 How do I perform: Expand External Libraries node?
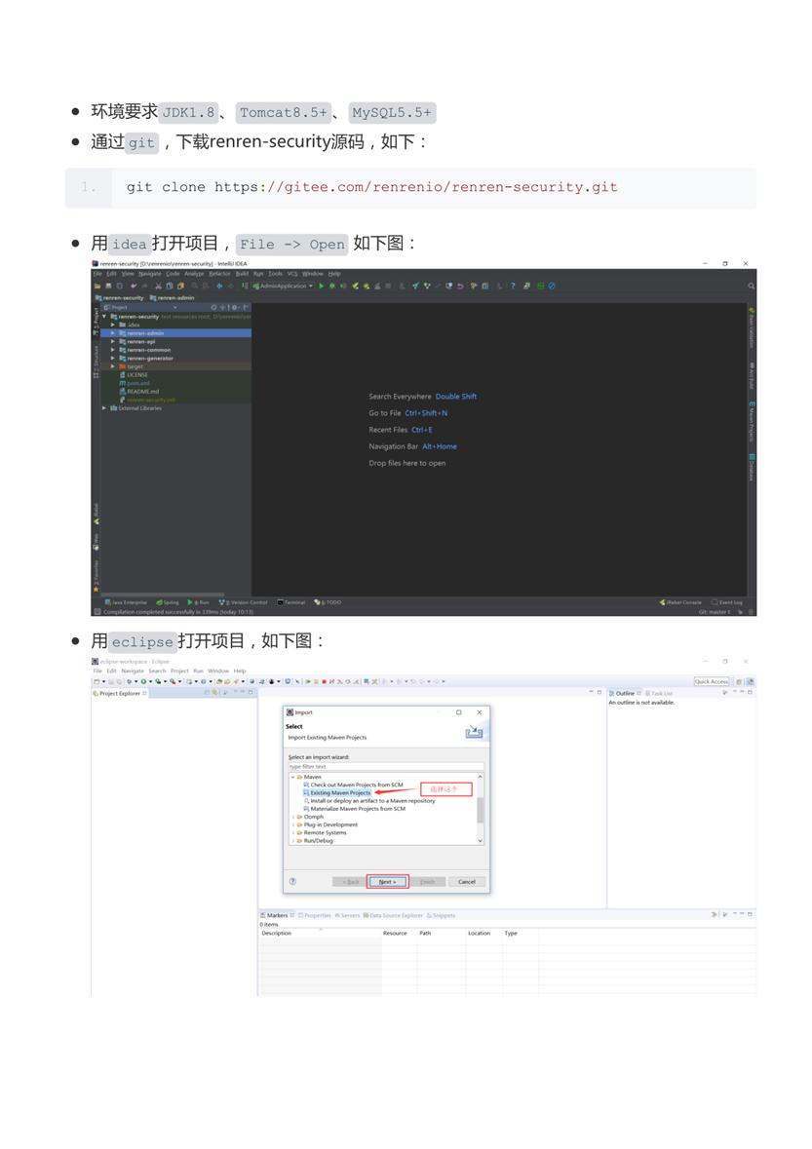pyautogui.click(x=104, y=408)
